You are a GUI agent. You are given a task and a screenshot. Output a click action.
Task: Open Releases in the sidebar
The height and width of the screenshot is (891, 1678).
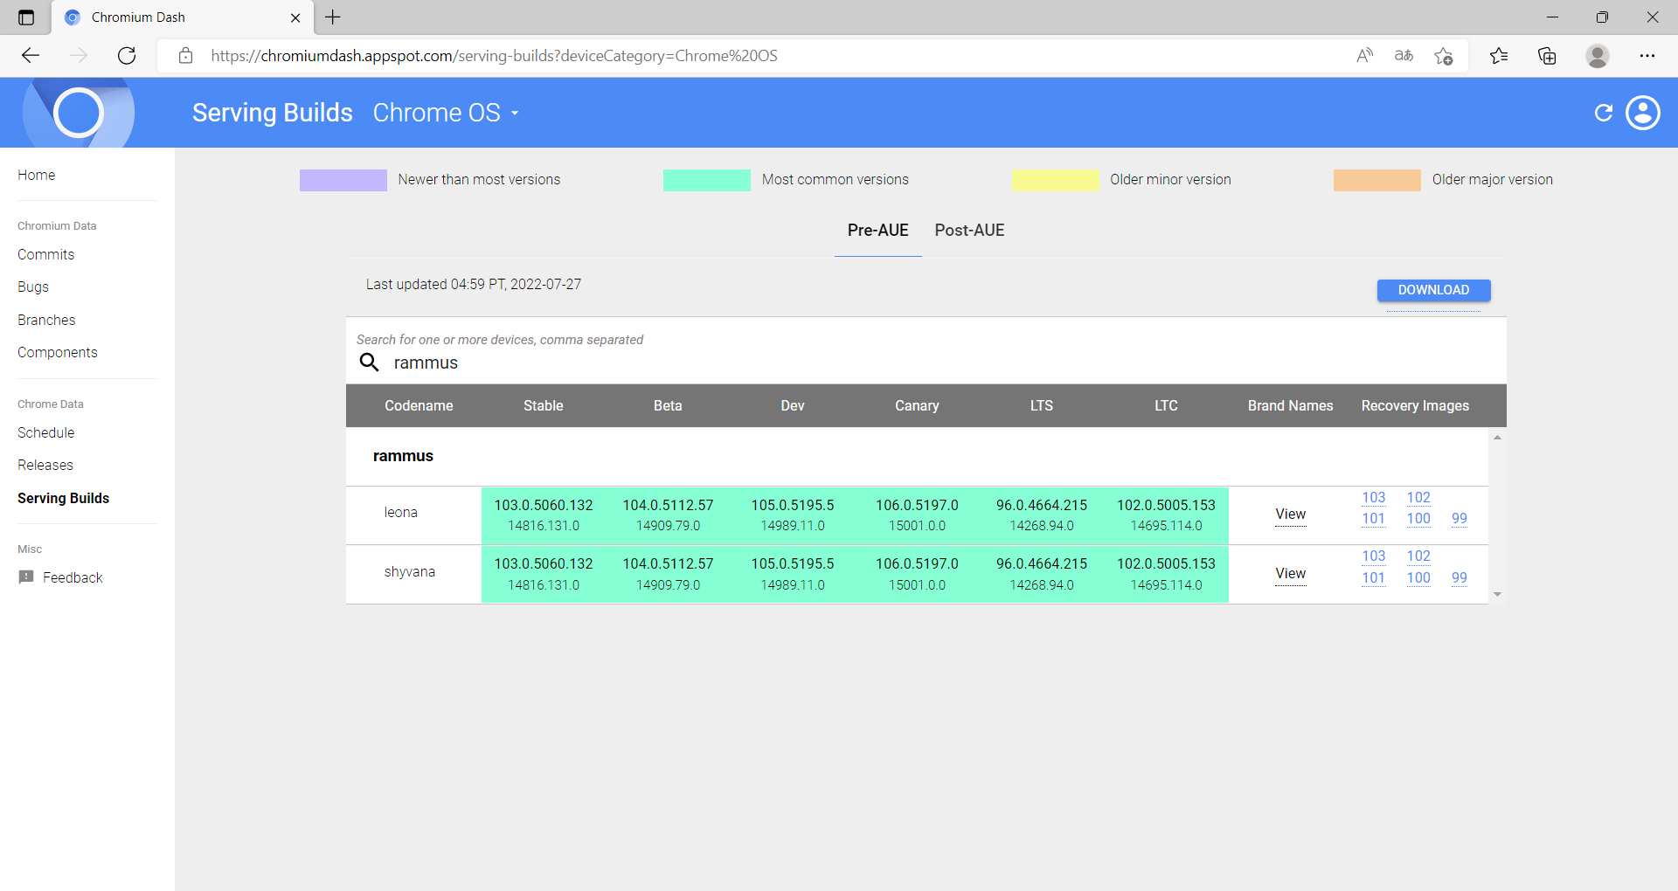pos(45,465)
